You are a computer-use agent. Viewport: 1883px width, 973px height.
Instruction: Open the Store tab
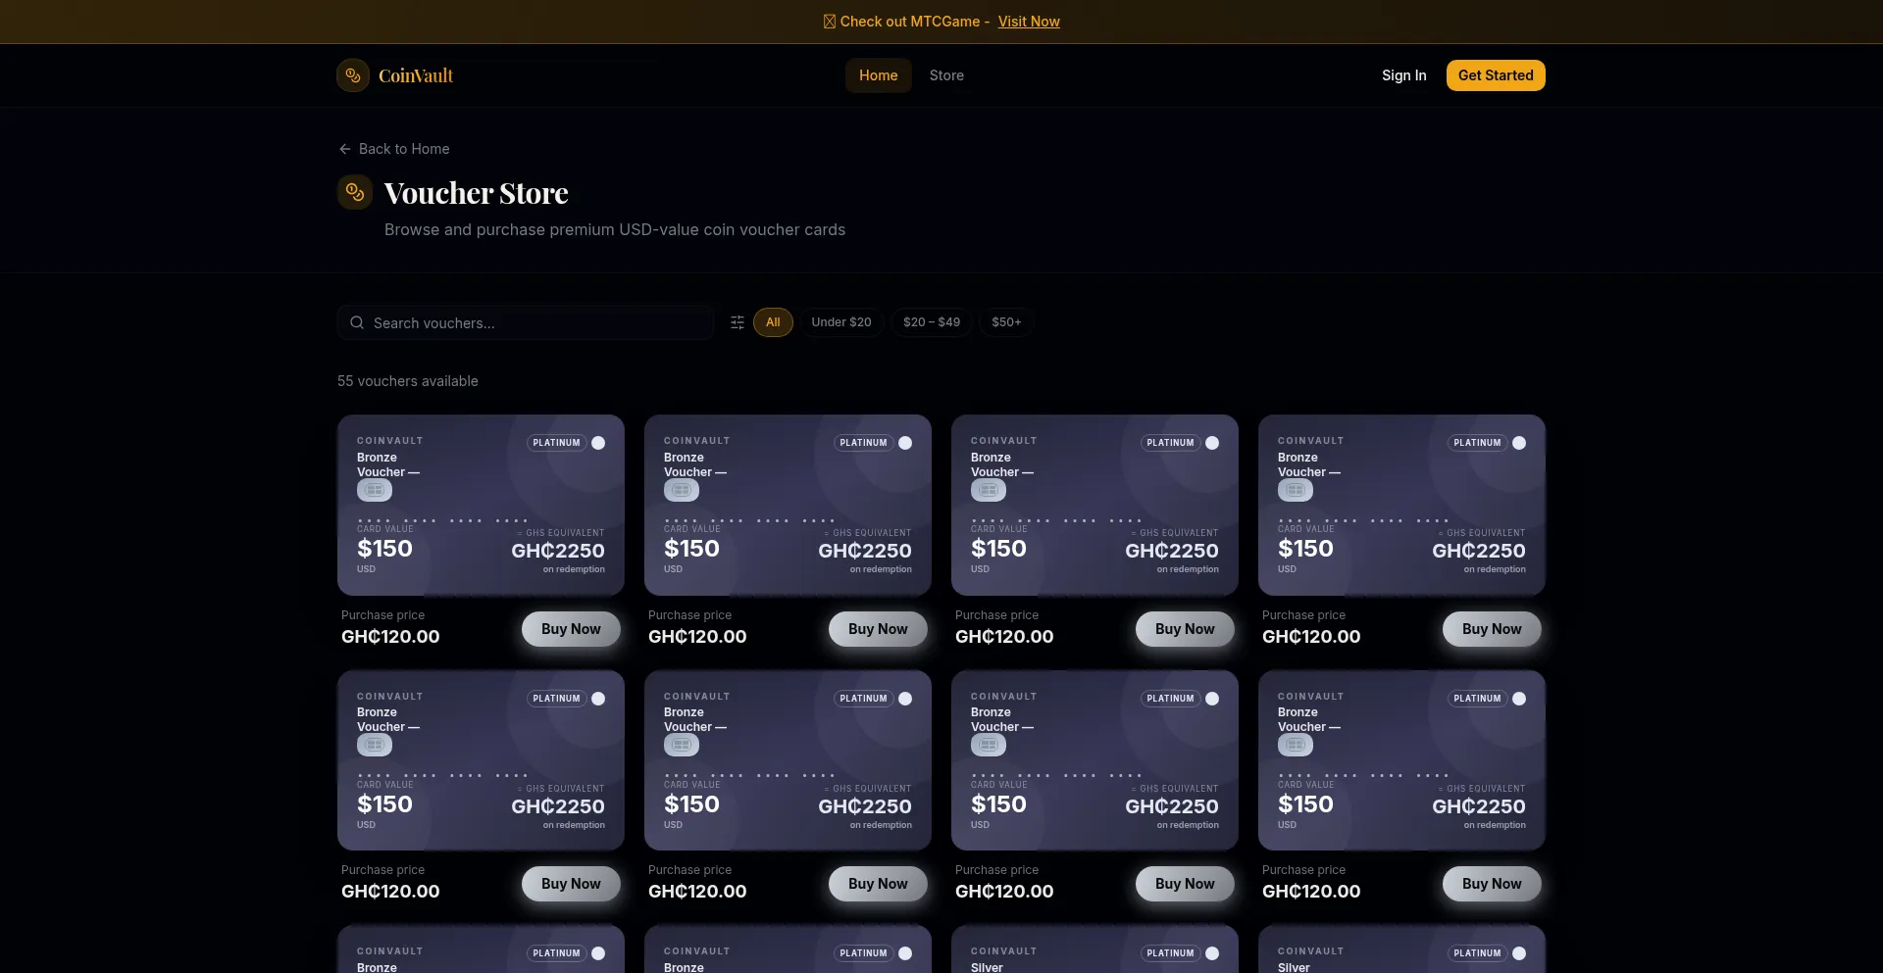tap(946, 75)
